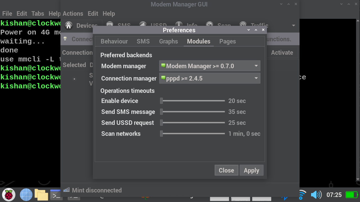Open the Devices home icon
The width and height of the screenshot is (360, 202).
pyautogui.click(x=69, y=26)
